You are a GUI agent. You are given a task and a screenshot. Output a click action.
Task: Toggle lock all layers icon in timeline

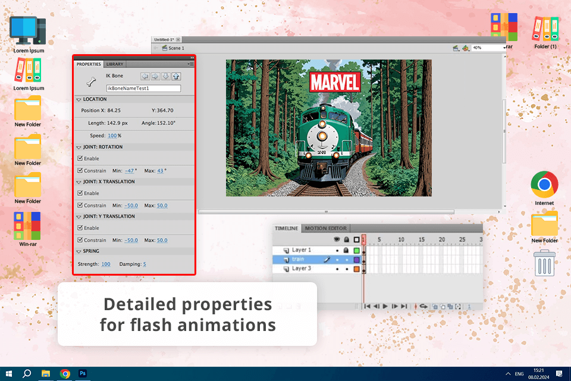(346, 239)
